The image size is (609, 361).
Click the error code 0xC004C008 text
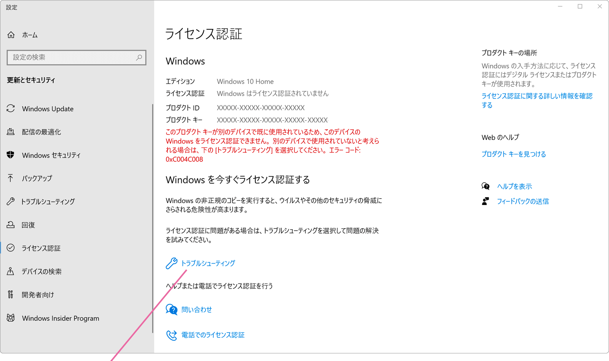click(184, 159)
